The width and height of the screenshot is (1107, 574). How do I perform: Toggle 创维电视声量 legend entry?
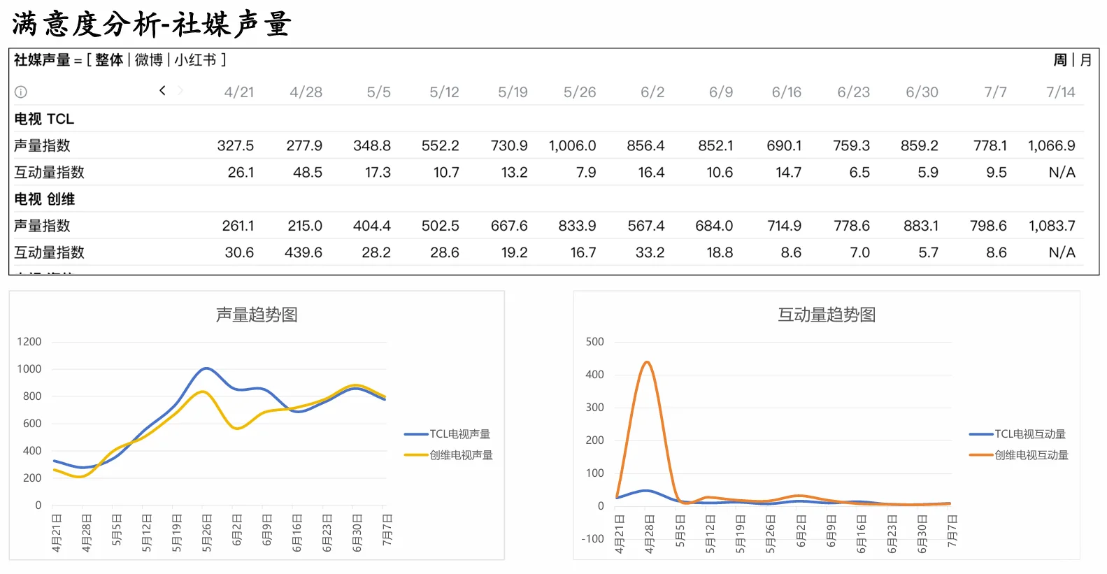[x=449, y=455]
